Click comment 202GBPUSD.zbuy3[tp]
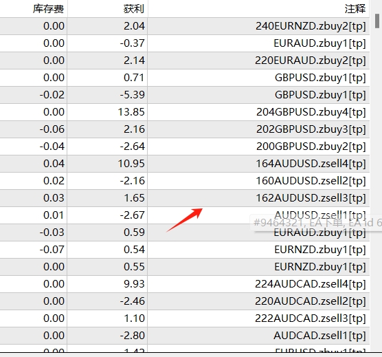Screen dimensions: 382x357 click(x=311, y=129)
